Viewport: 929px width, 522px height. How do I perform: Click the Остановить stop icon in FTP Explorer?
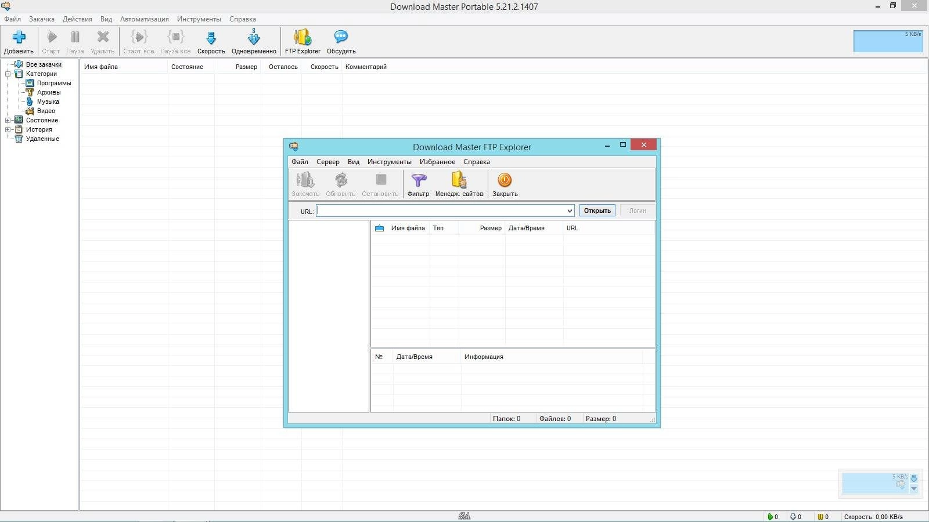[x=381, y=180]
